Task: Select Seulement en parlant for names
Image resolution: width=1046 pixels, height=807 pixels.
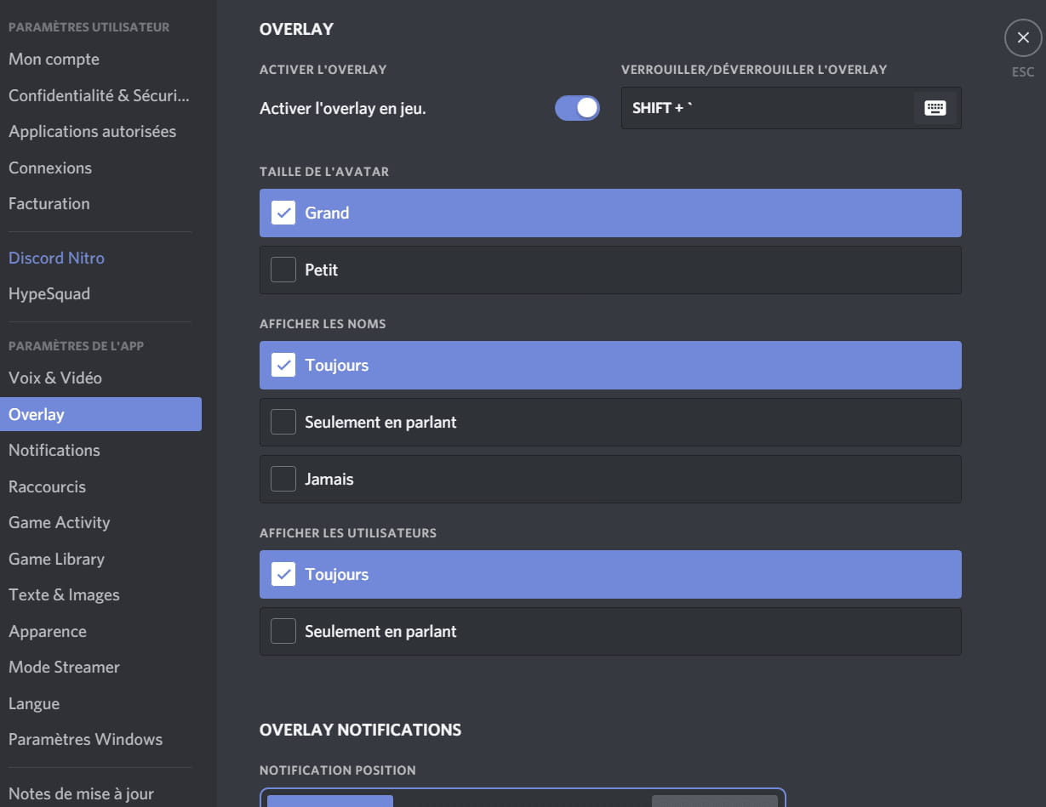Action: tap(610, 422)
